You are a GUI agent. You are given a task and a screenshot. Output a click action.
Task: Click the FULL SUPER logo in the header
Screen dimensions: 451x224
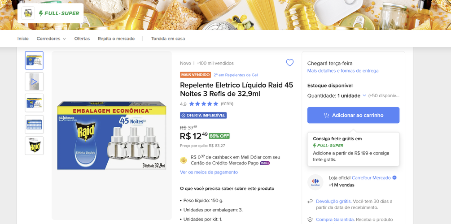(59, 13)
